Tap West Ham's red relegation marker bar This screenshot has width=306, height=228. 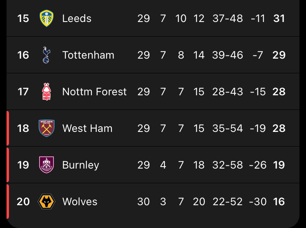tap(8, 128)
